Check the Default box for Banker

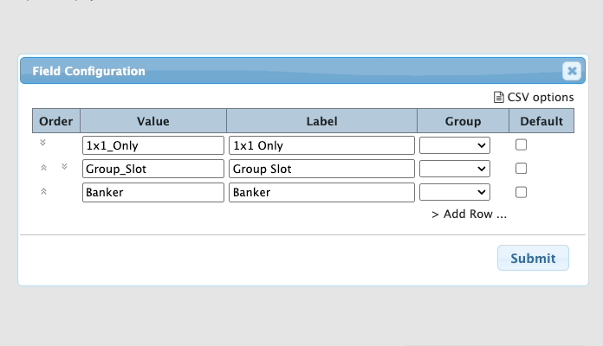pyautogui.click(x=521, y=192)
